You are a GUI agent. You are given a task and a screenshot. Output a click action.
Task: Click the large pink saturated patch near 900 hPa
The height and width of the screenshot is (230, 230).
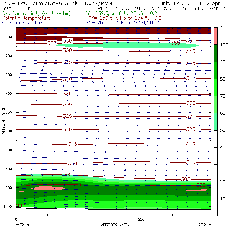pos(48,188)
